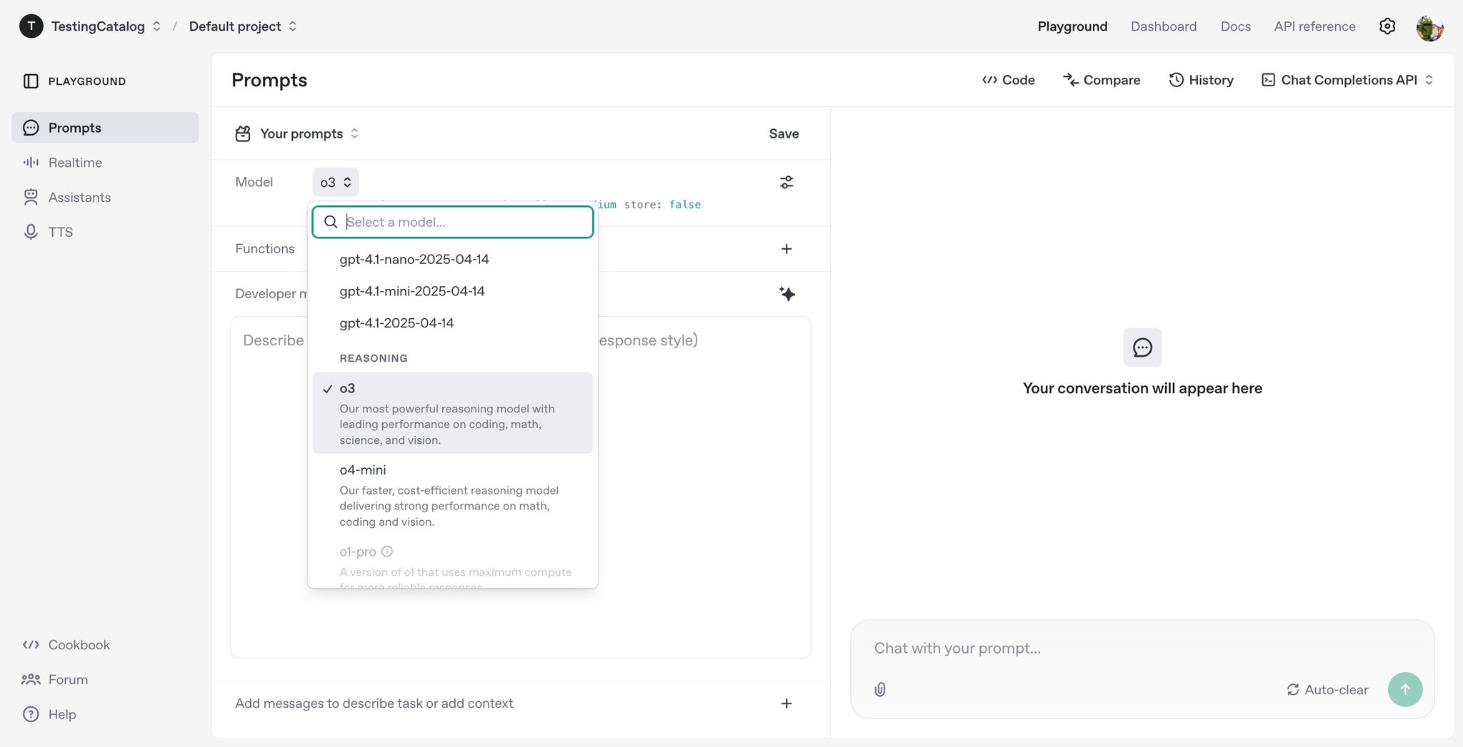The width and height of the screenshot is (1463, 747).
Task: Click the Your prompts clipboard icon
Action: point(243,133)
